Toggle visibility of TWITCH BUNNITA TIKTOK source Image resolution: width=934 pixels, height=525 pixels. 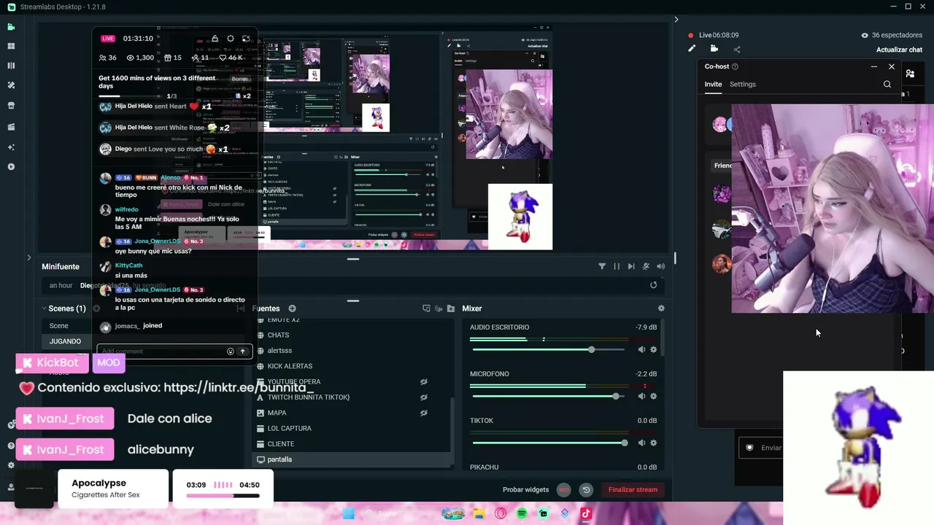(423, 397)
